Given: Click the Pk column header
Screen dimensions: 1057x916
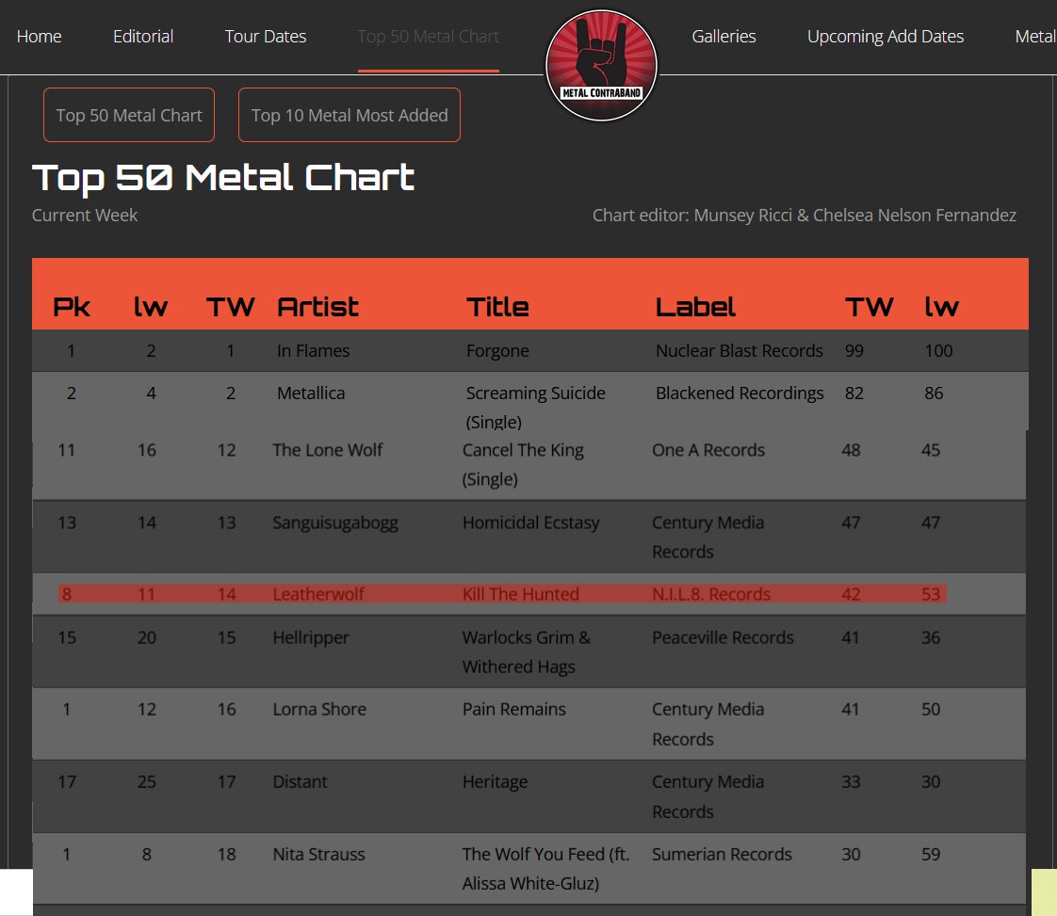Looking at the screenshot, I should coord(72,307).
